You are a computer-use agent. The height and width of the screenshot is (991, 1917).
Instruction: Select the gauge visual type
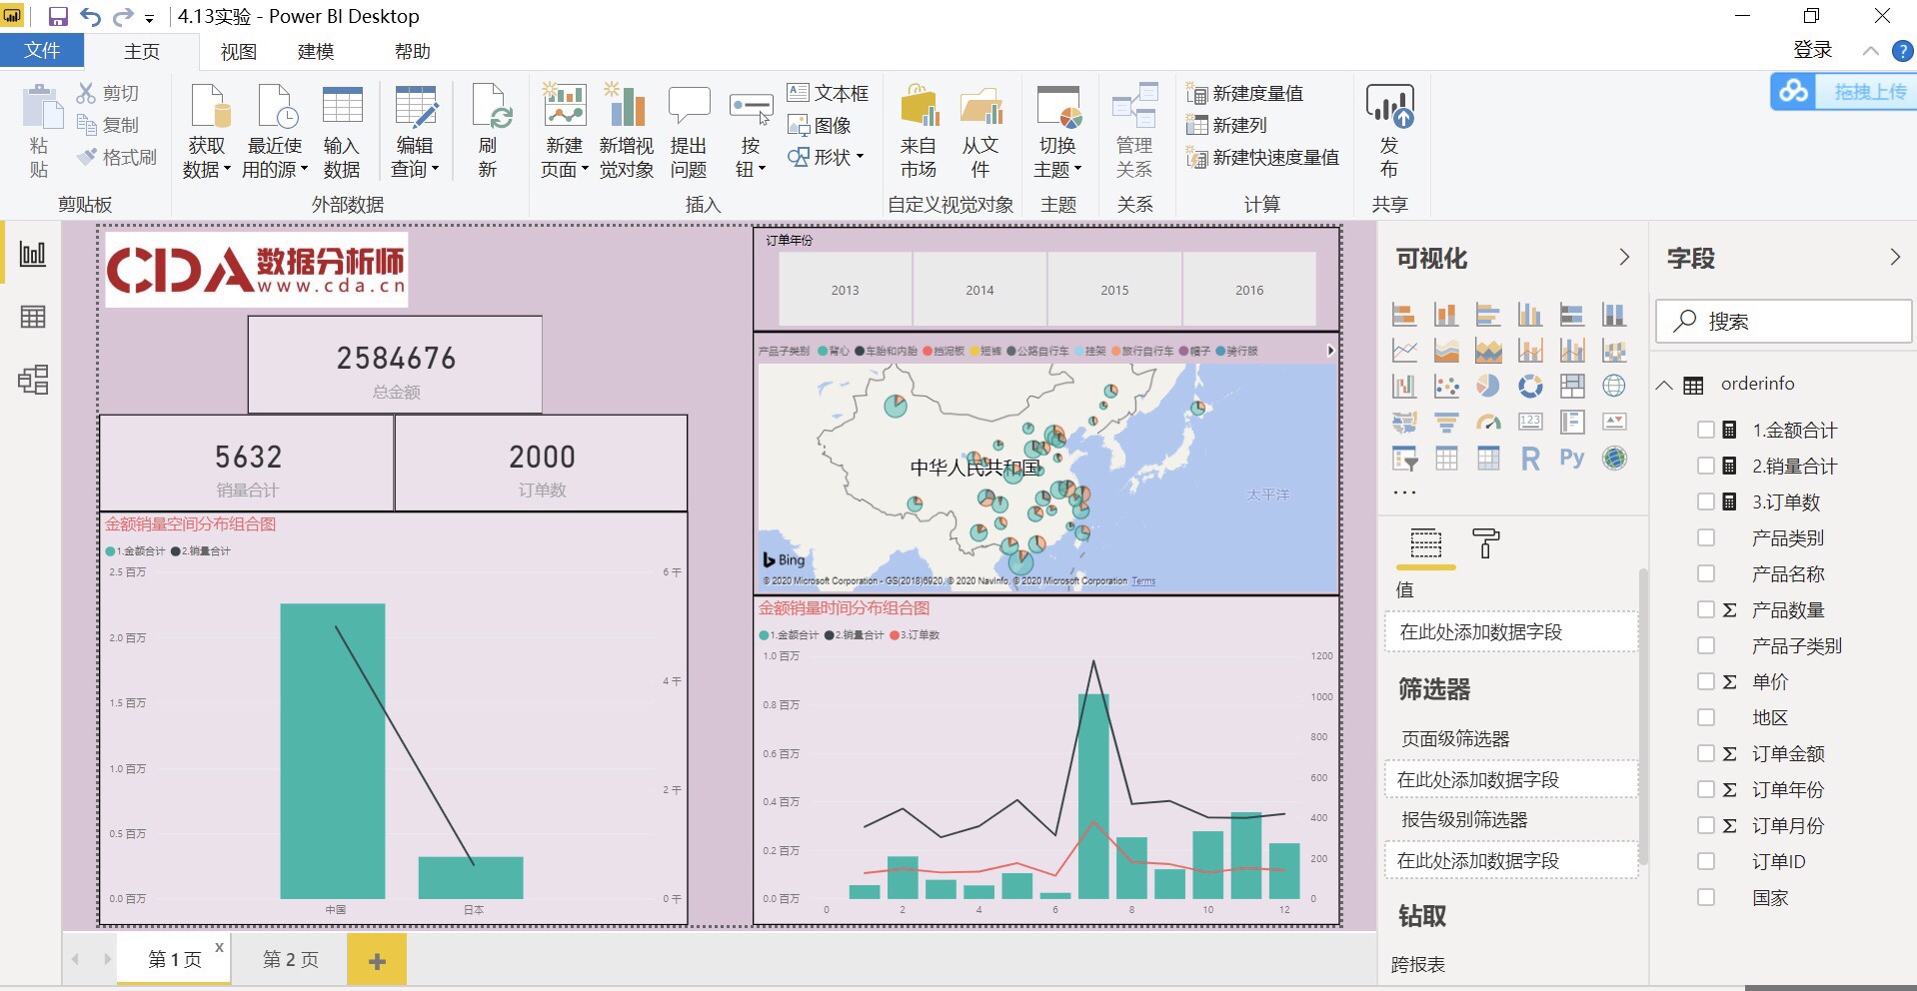pos(1488,422)
